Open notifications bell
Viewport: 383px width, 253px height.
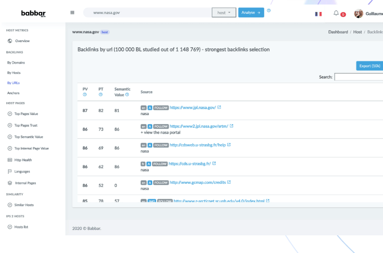click(x=336, y=13)
